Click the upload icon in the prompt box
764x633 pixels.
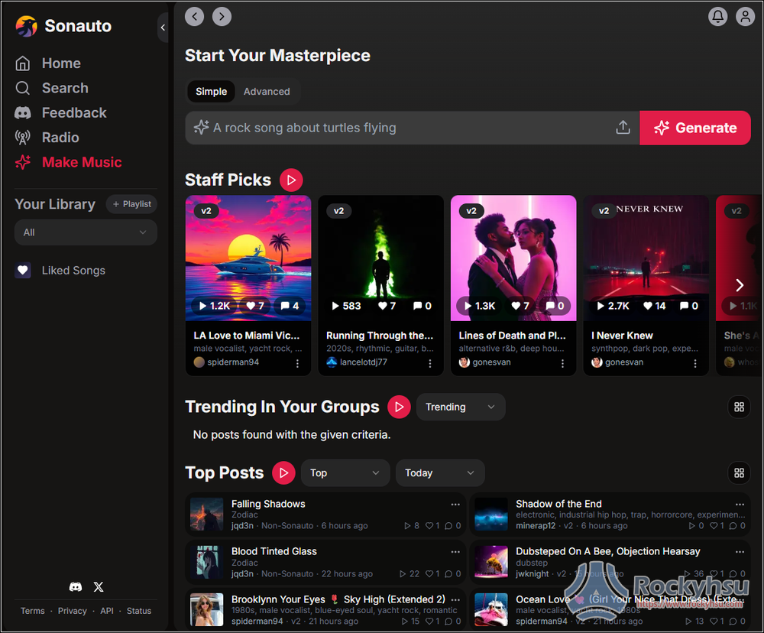pyautogui.click(x=623, y=128)
